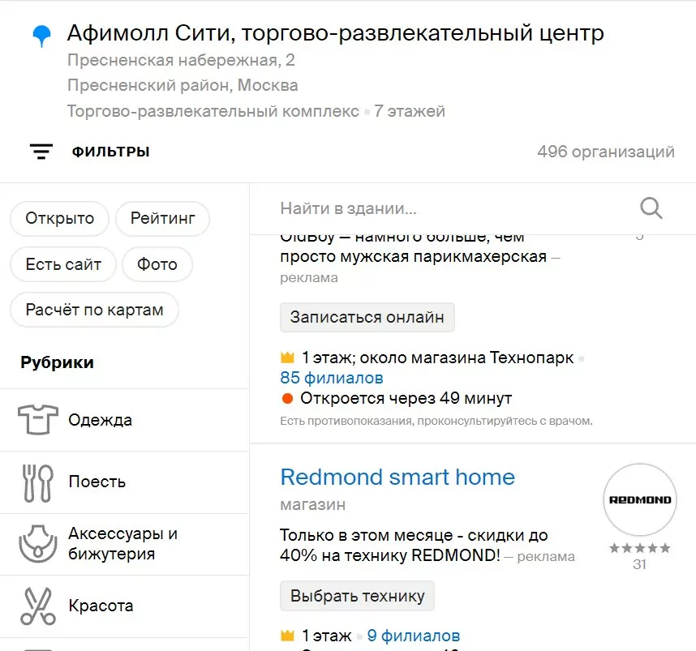Open the "85 филиалов" link
The width and height of the screenshot is (696, 651).
pyautogui.click(x=332, y=378)
